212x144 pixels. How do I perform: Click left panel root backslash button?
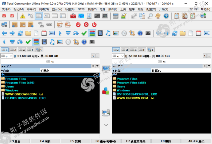pyautogui.click(x=93, y=56)
